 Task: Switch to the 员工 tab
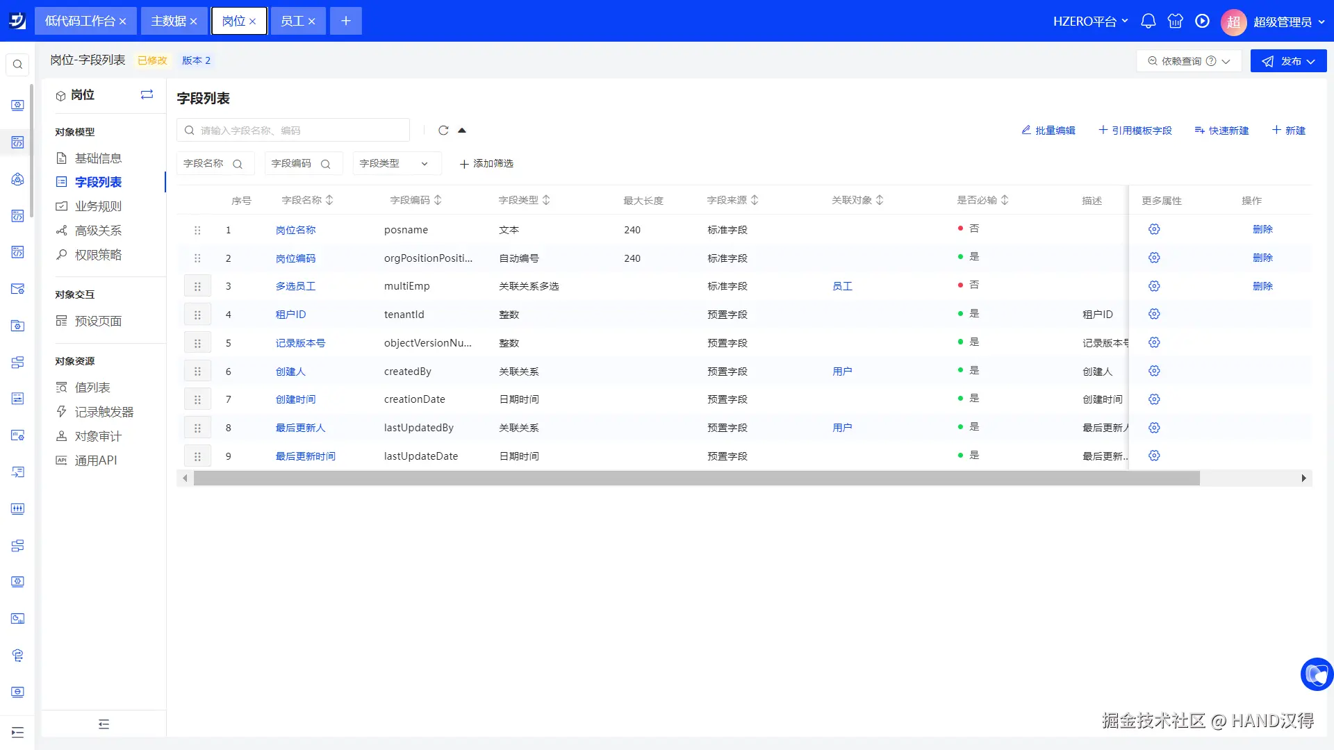click(292, 21)
